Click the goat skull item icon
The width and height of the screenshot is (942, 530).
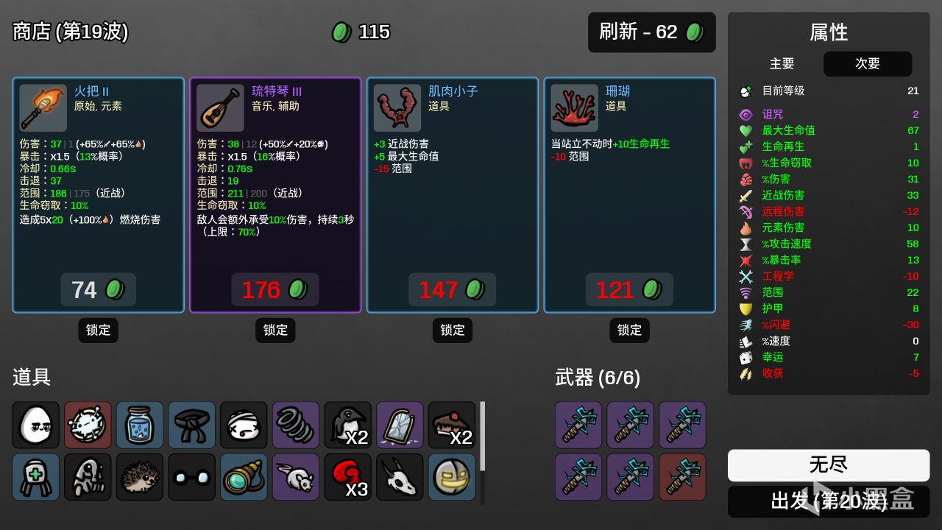click(400, 477)
